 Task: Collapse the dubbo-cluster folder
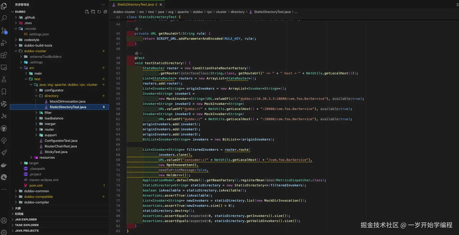point(16,51)
